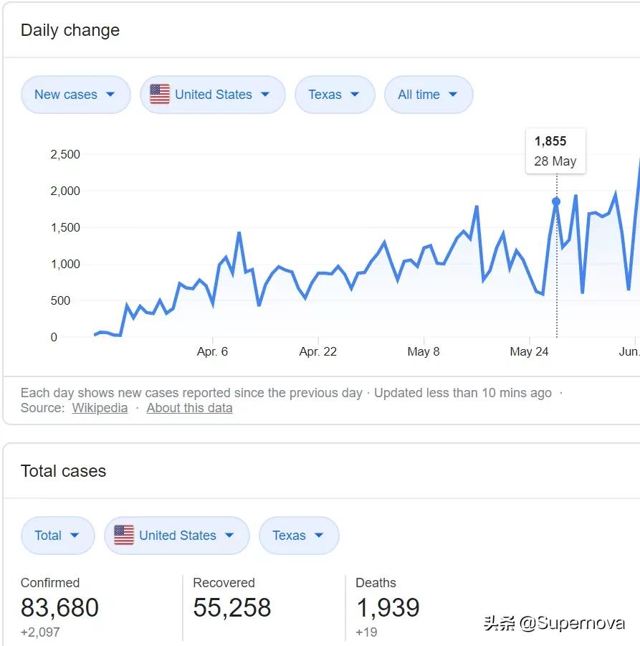Click the US flag icon in Daily change
This screenshot has height=646, width=640.
pyautogui.click(x=160, y=95)
